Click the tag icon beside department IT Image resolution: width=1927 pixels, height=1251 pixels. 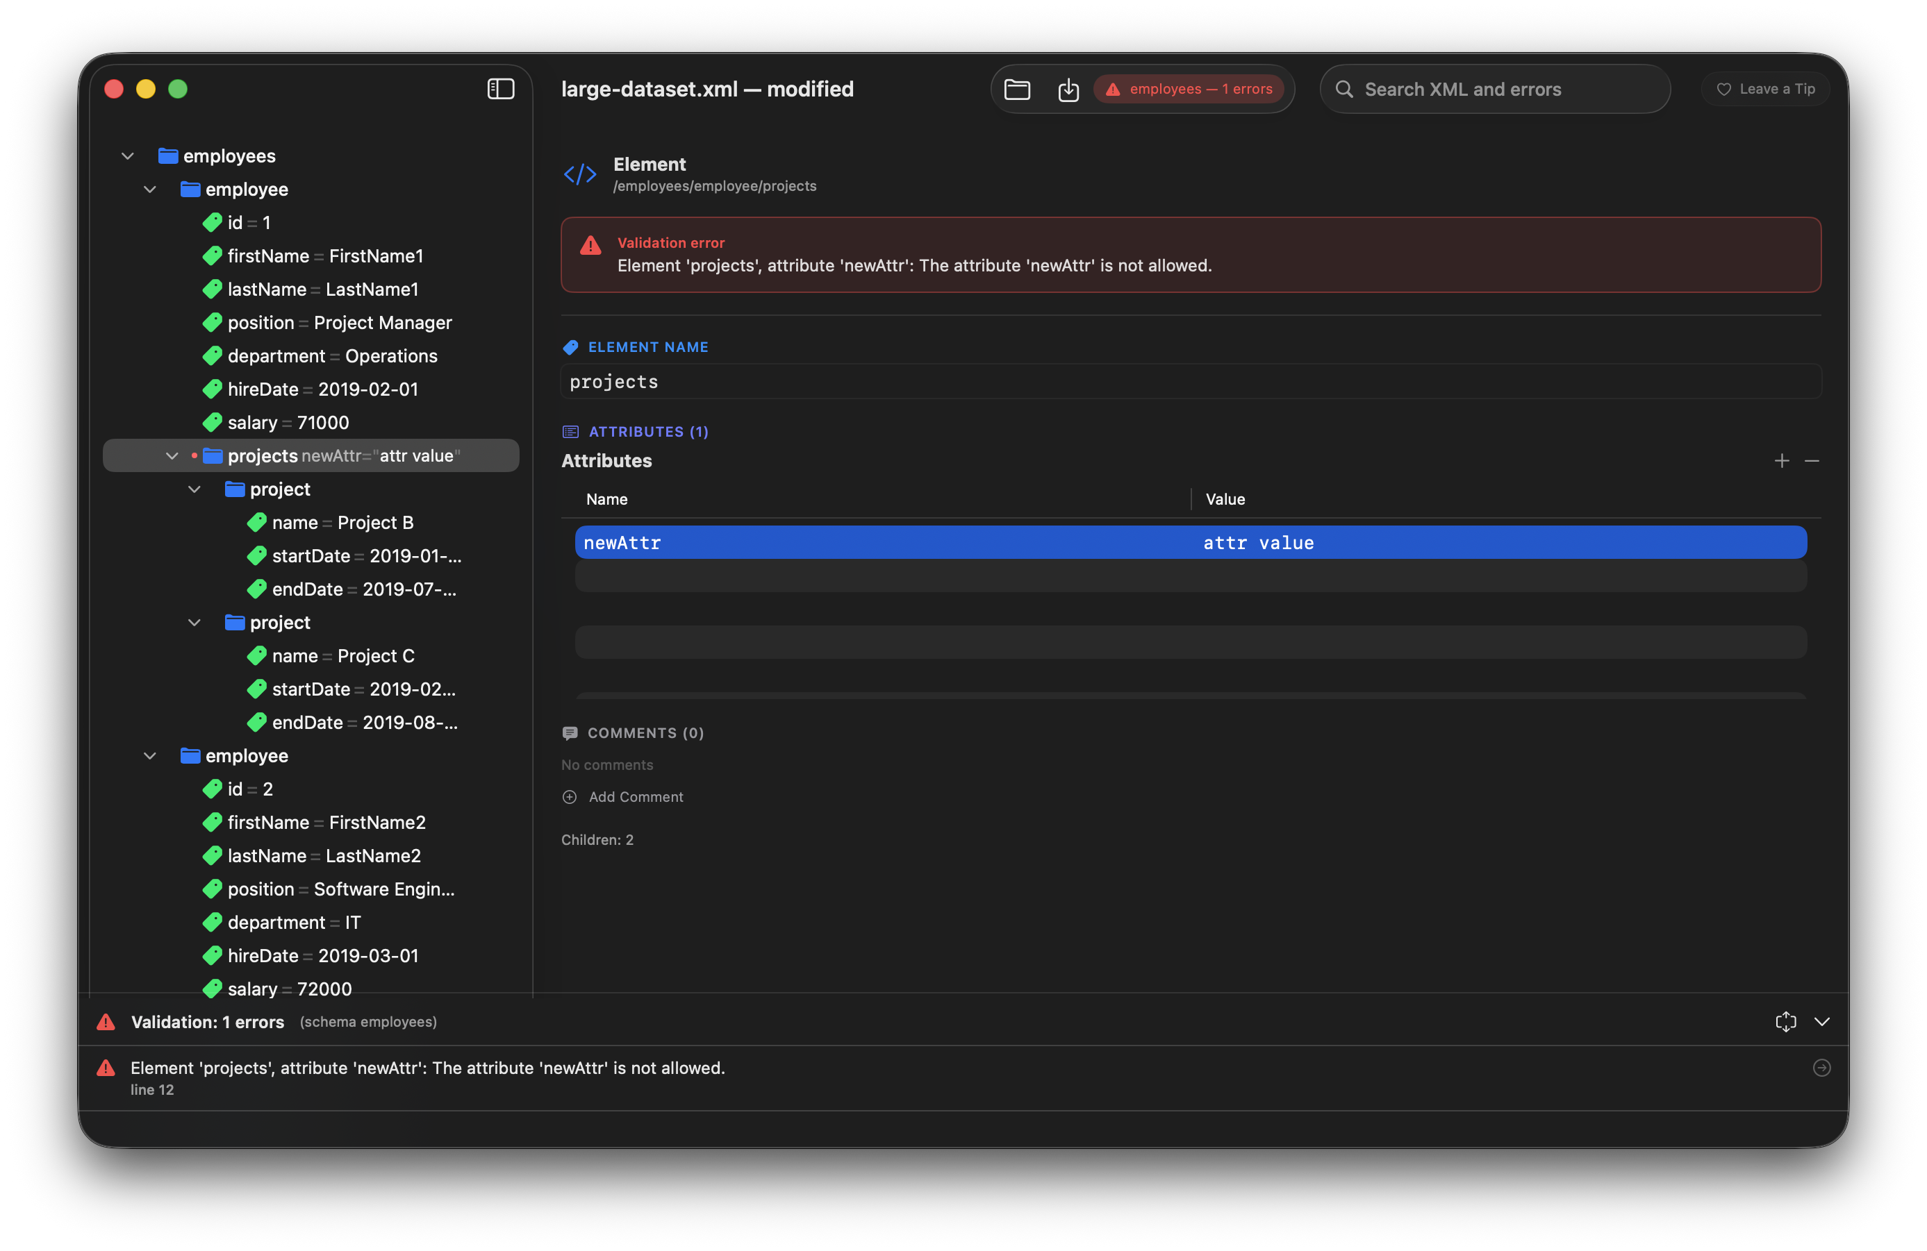pyautogui.click(x=212, y=923)
